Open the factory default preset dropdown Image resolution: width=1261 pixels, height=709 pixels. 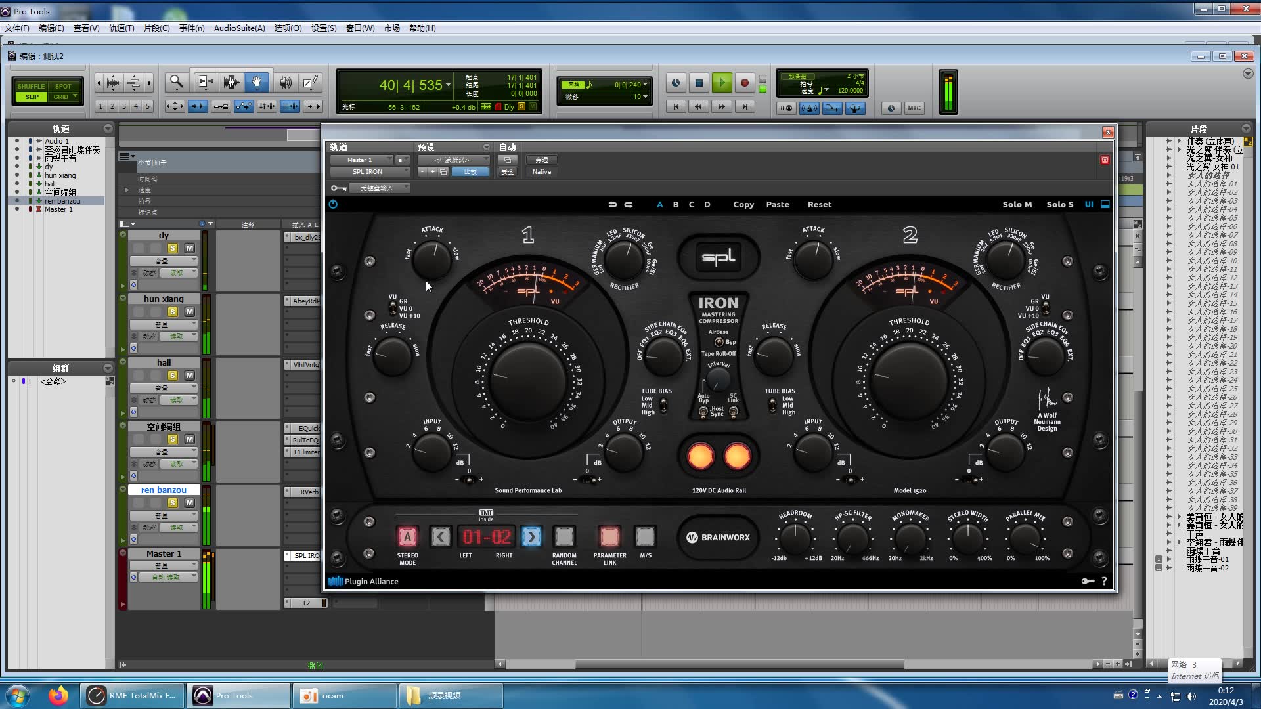coord(453,160)
